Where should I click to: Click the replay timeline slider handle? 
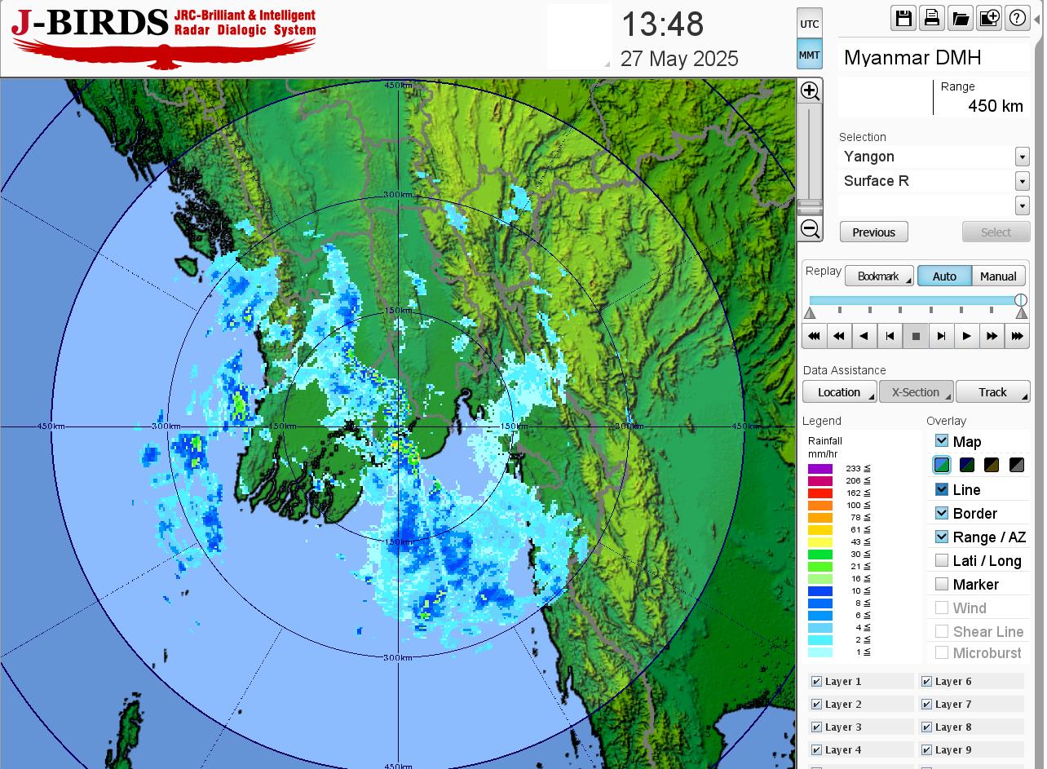[x=1020, y=300]
